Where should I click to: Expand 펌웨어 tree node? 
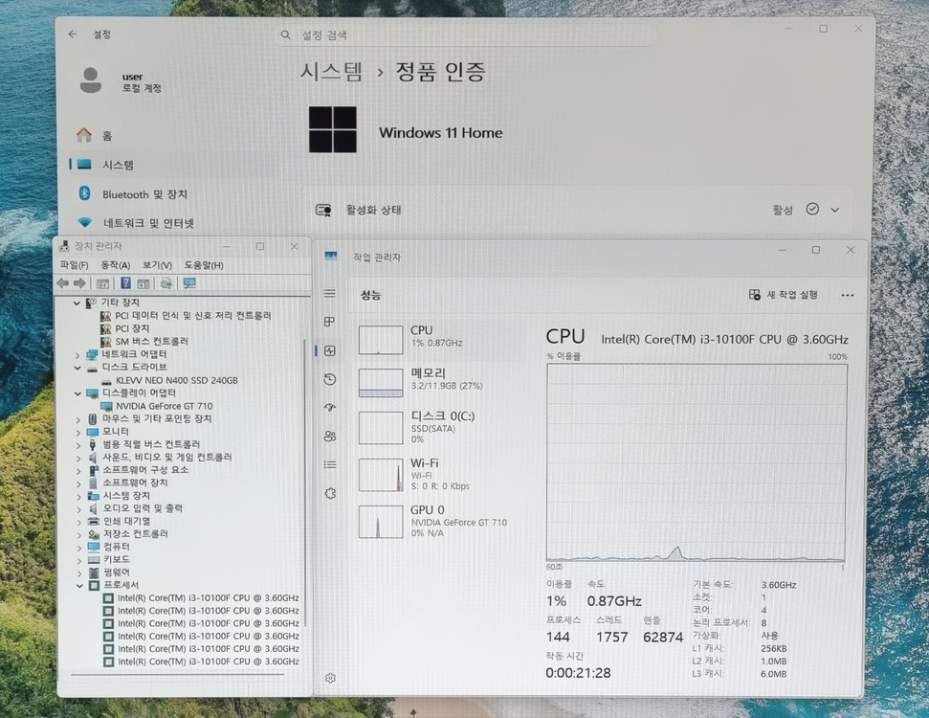click(78, 572)
